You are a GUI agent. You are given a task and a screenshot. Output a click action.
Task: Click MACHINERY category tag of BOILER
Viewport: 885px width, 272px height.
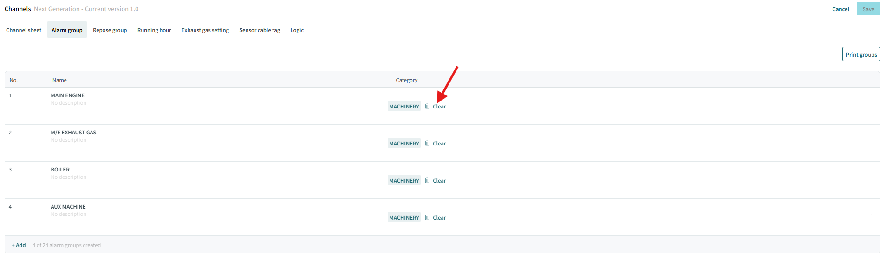tap(404, 180)
